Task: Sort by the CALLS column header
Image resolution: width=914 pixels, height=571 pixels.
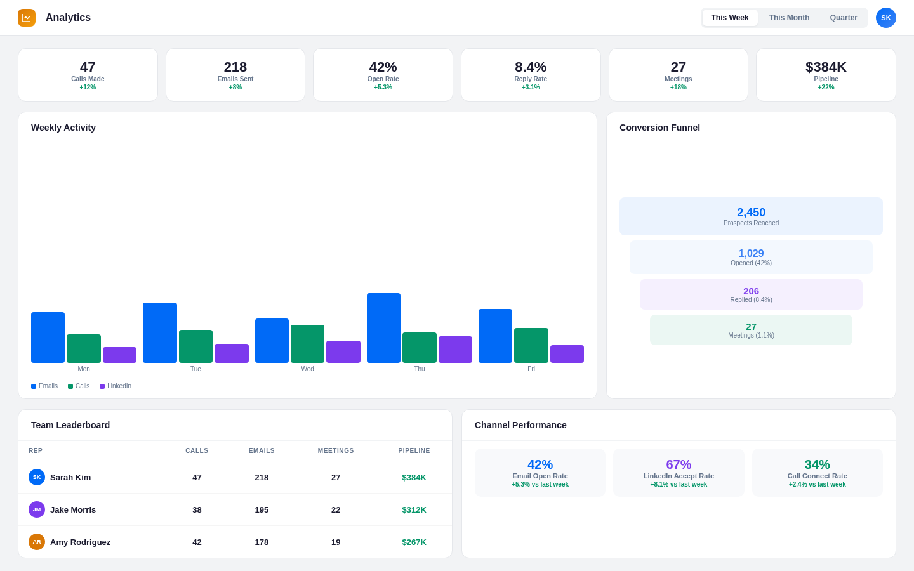Action: (x=197, y=451)
